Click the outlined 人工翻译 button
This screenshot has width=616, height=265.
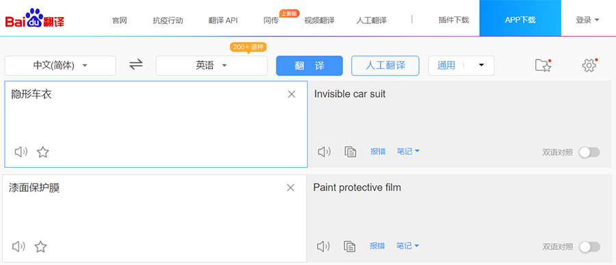pos(385,65)
